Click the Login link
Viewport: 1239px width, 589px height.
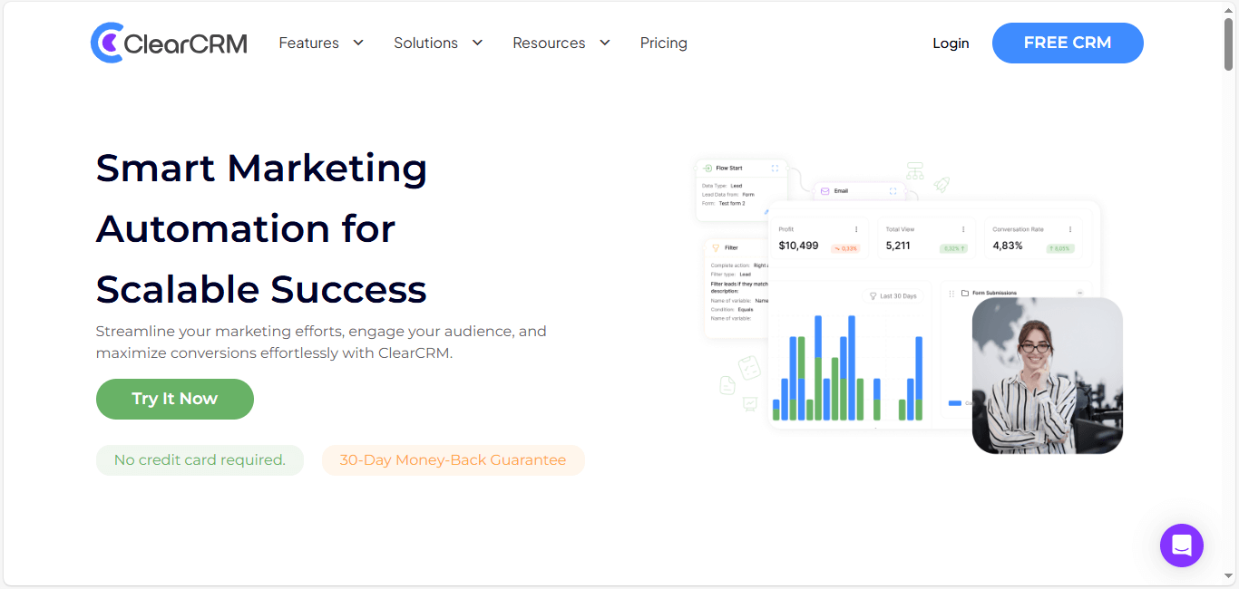[951, 43]
